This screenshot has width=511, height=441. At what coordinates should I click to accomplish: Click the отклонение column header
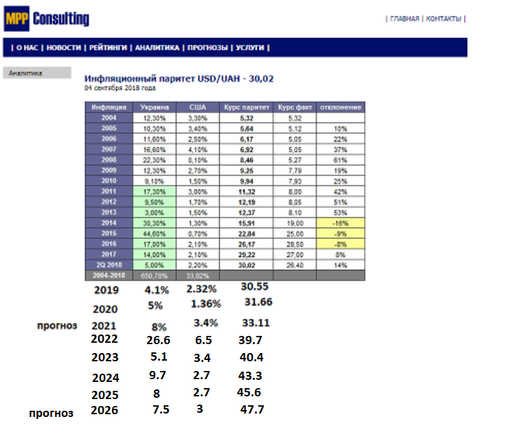point(341,107)
